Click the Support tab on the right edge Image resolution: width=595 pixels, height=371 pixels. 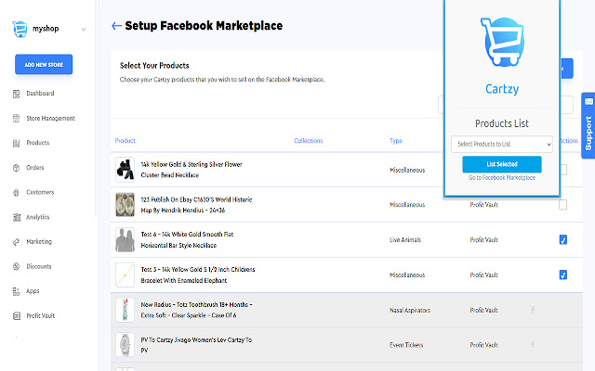coord(588,126)
